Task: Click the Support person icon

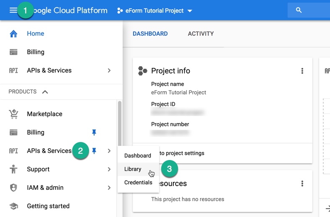Action: point(13,169)
